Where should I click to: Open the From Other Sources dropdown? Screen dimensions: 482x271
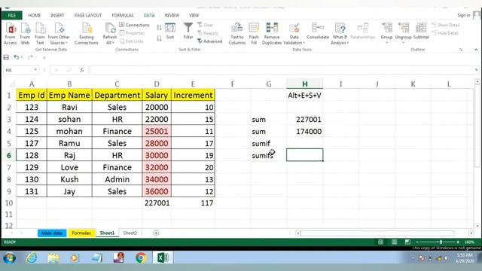[59, 33]
